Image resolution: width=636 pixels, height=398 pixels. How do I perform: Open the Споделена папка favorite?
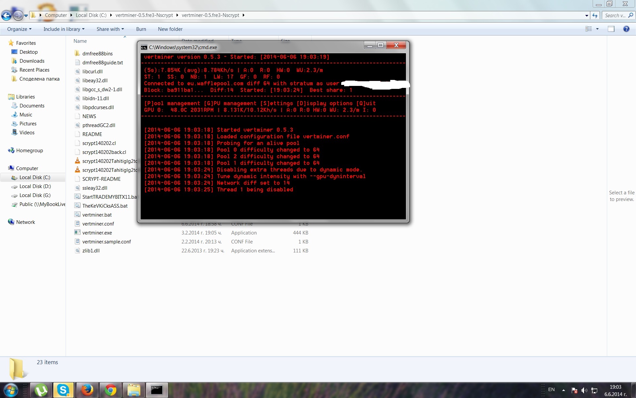[x=39, y=79]
